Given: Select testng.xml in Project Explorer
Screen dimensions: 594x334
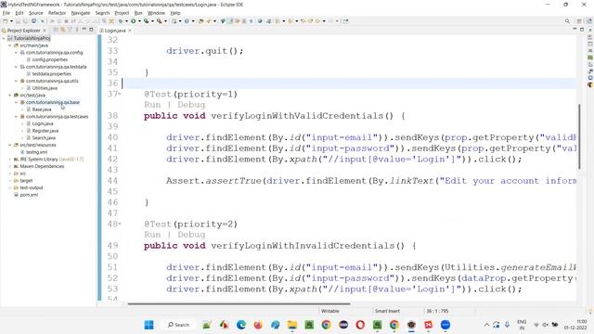Looking at the screenshot, I should click(36, 152).
